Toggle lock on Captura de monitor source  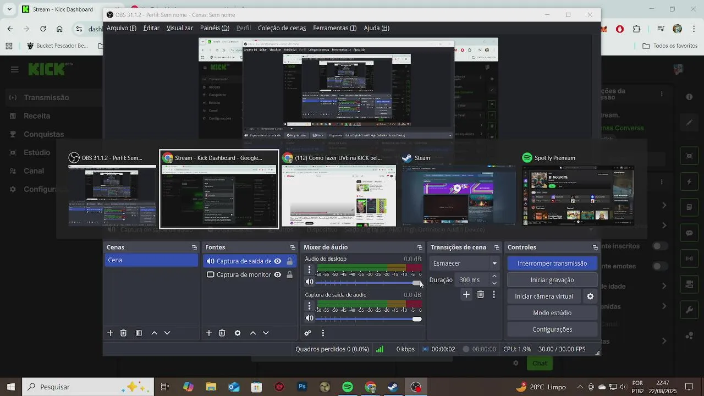(x=290, y=274)
